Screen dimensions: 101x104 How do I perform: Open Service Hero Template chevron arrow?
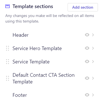click(93, 48)
